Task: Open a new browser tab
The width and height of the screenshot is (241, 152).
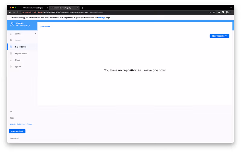Action: pos(82,8)
